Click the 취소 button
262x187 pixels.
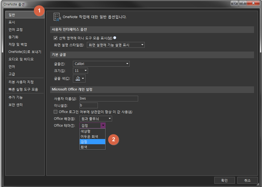[247, 180]
